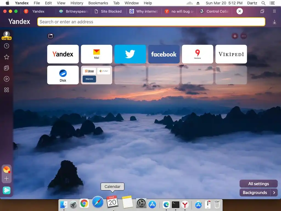Open the video play icon in sidebar
This screenshot has width=281, height=211.
(x=7, y=79)
